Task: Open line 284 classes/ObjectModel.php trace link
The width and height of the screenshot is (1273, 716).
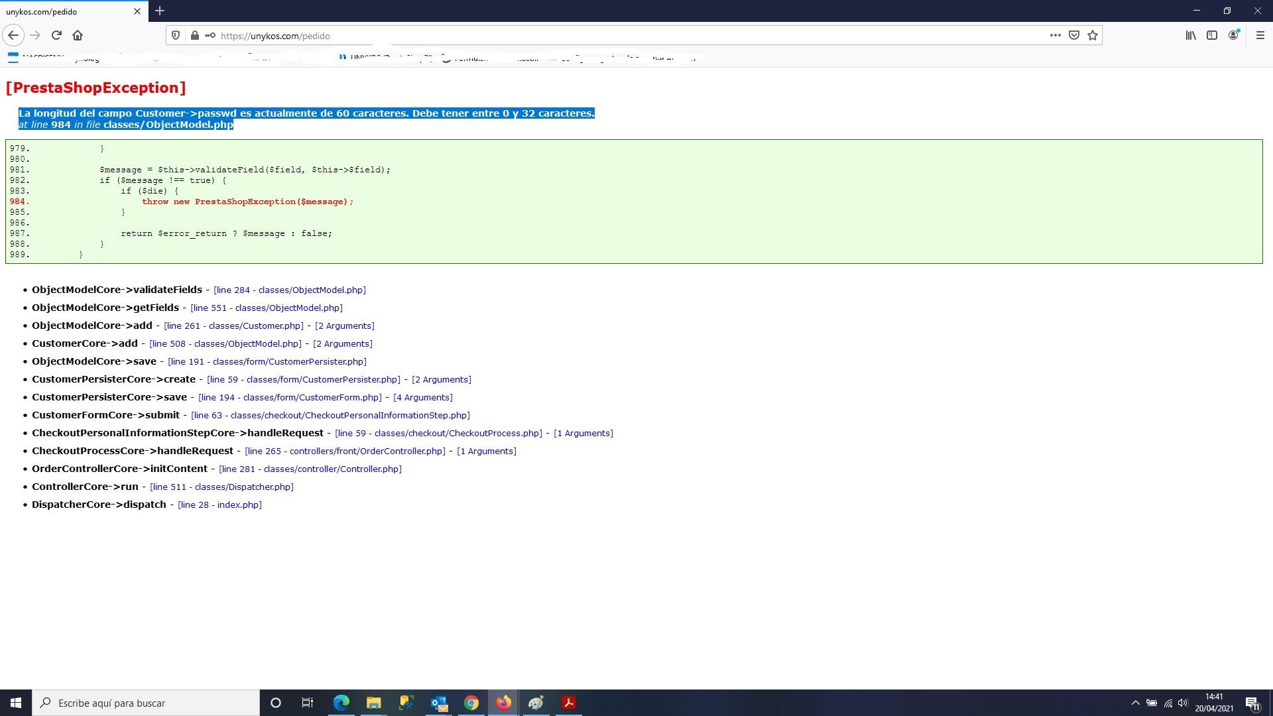Action: (290, 290)
